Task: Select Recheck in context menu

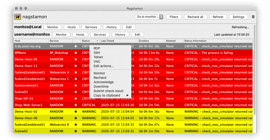Action: coord(100,78)
